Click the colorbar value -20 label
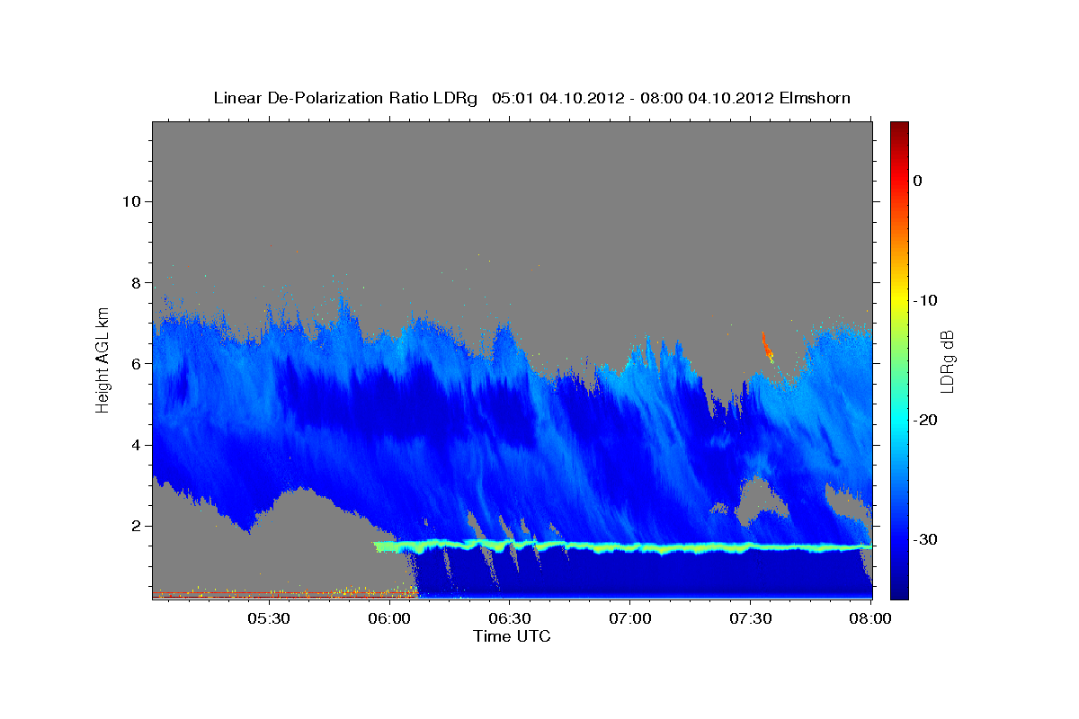The image size is (1079, 719). (925, 420)
